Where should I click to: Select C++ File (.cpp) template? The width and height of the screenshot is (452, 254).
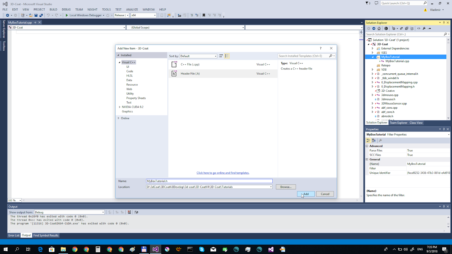click(223, 64)
